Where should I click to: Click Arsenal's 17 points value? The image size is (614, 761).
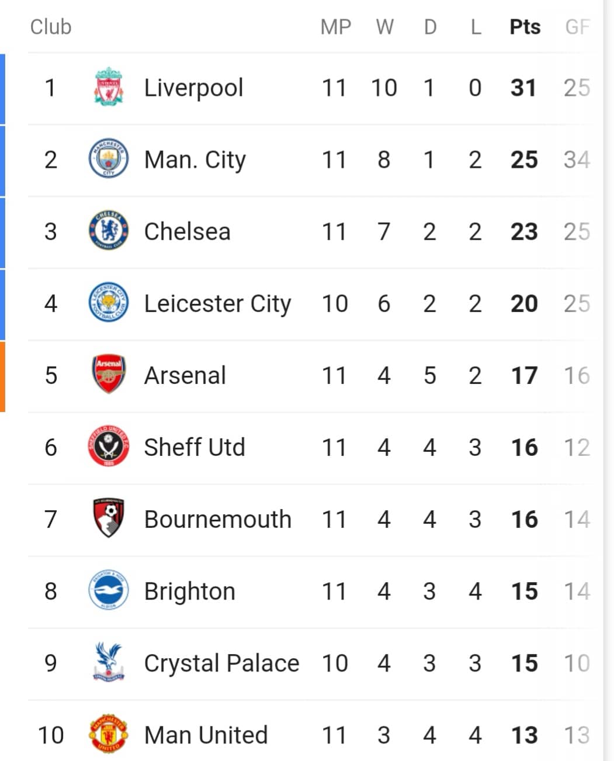(x=524, y=375)
